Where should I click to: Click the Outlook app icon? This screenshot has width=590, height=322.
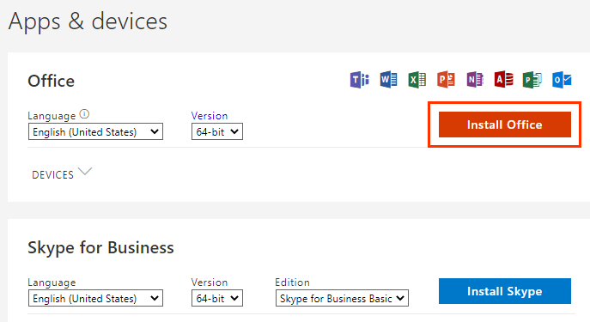(562, 79)
